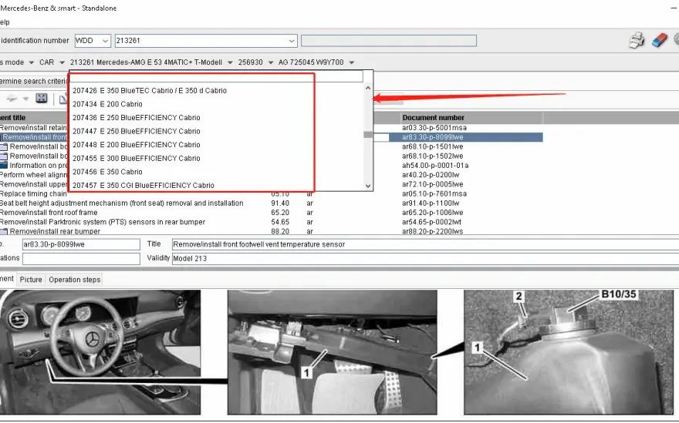Open the 256930 engine dropdown
The width and height of the screenshot is (679, 423).
click(x=271, y=62)
